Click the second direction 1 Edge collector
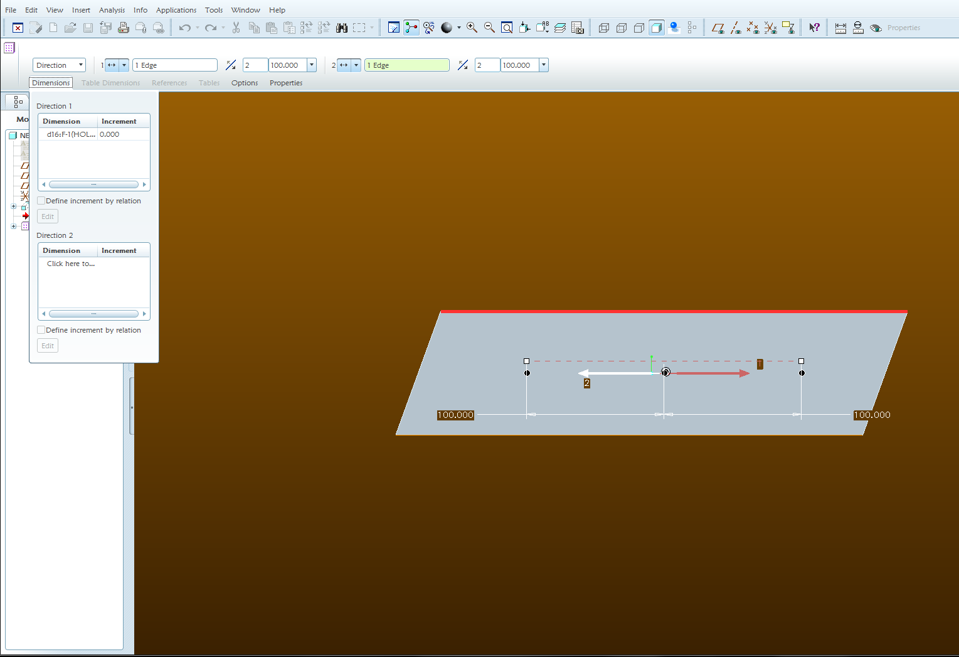This screenshot has width=959, height=657. [407, 65]
